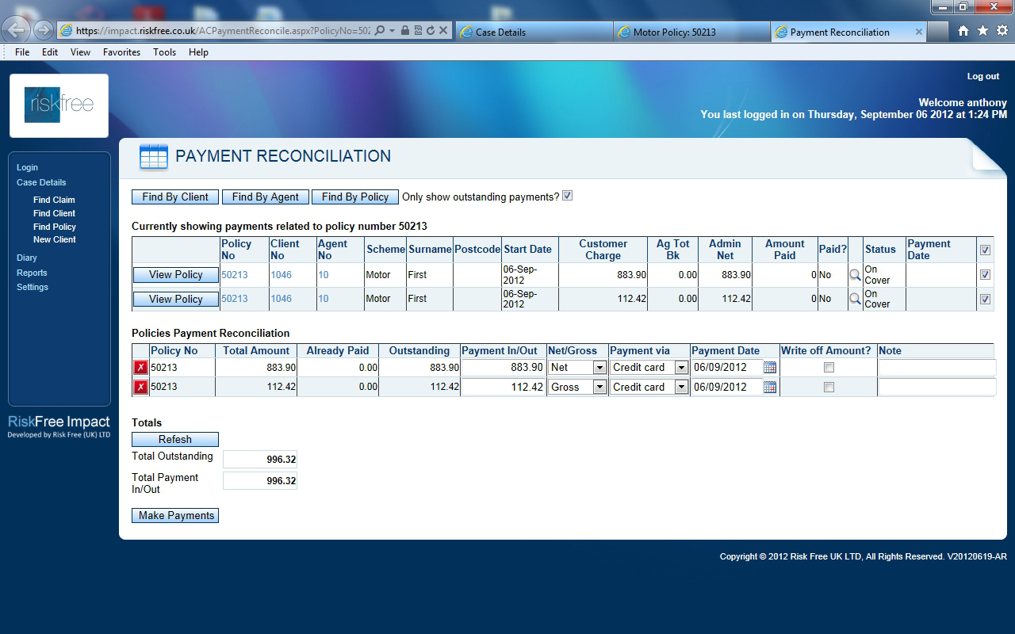
Task: Open magnifier details for the 112.42 policy row
Action: [855, 299]
